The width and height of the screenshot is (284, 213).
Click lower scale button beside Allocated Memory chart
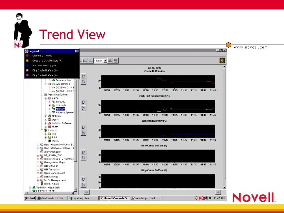[x=83, y=133]
